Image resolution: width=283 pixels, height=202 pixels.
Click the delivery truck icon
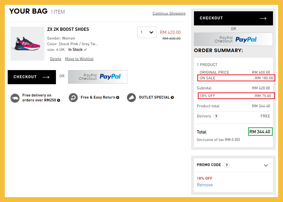pos(15,98)
